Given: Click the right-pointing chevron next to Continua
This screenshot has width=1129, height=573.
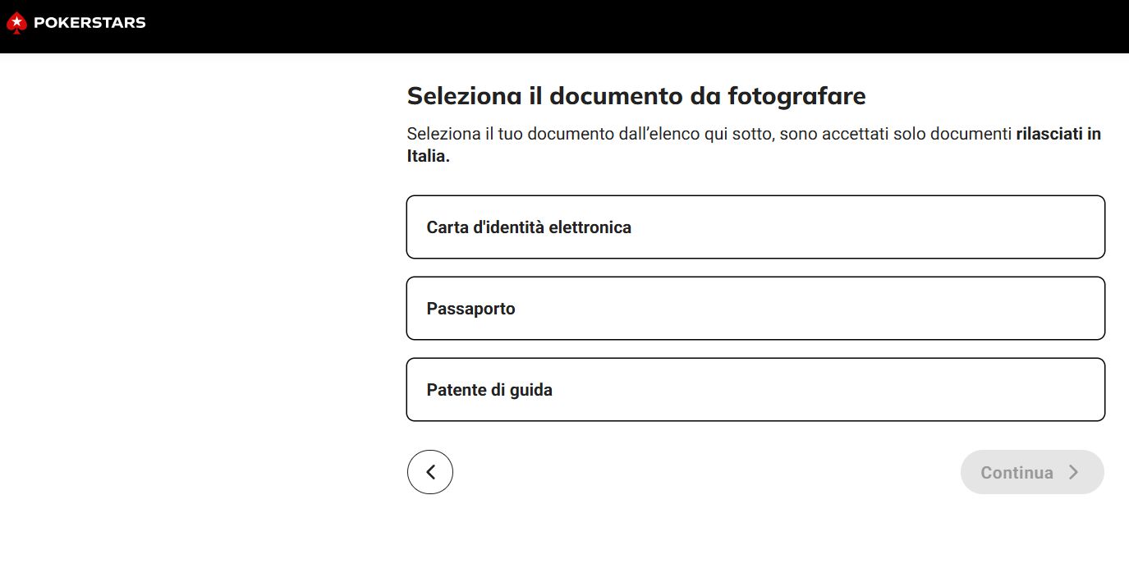Looking at the screenshot, I should [1073, 472].
